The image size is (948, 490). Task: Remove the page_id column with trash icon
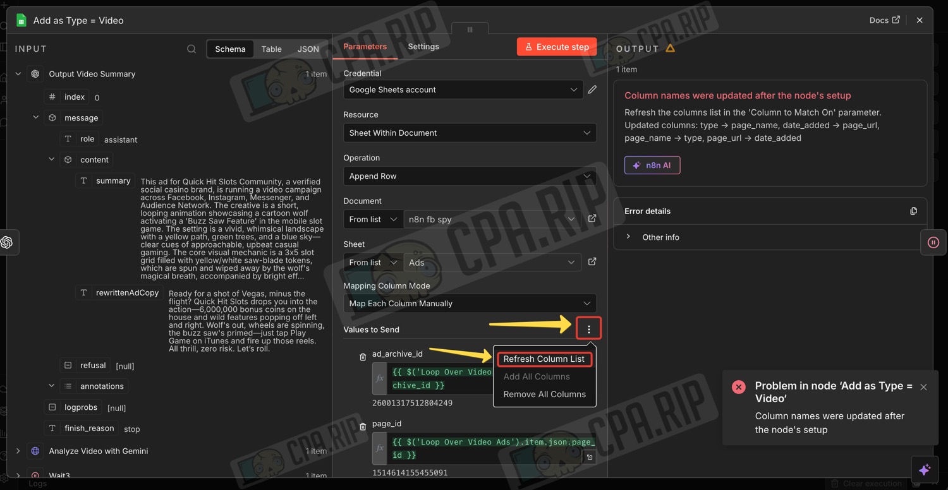click(363, 427)
